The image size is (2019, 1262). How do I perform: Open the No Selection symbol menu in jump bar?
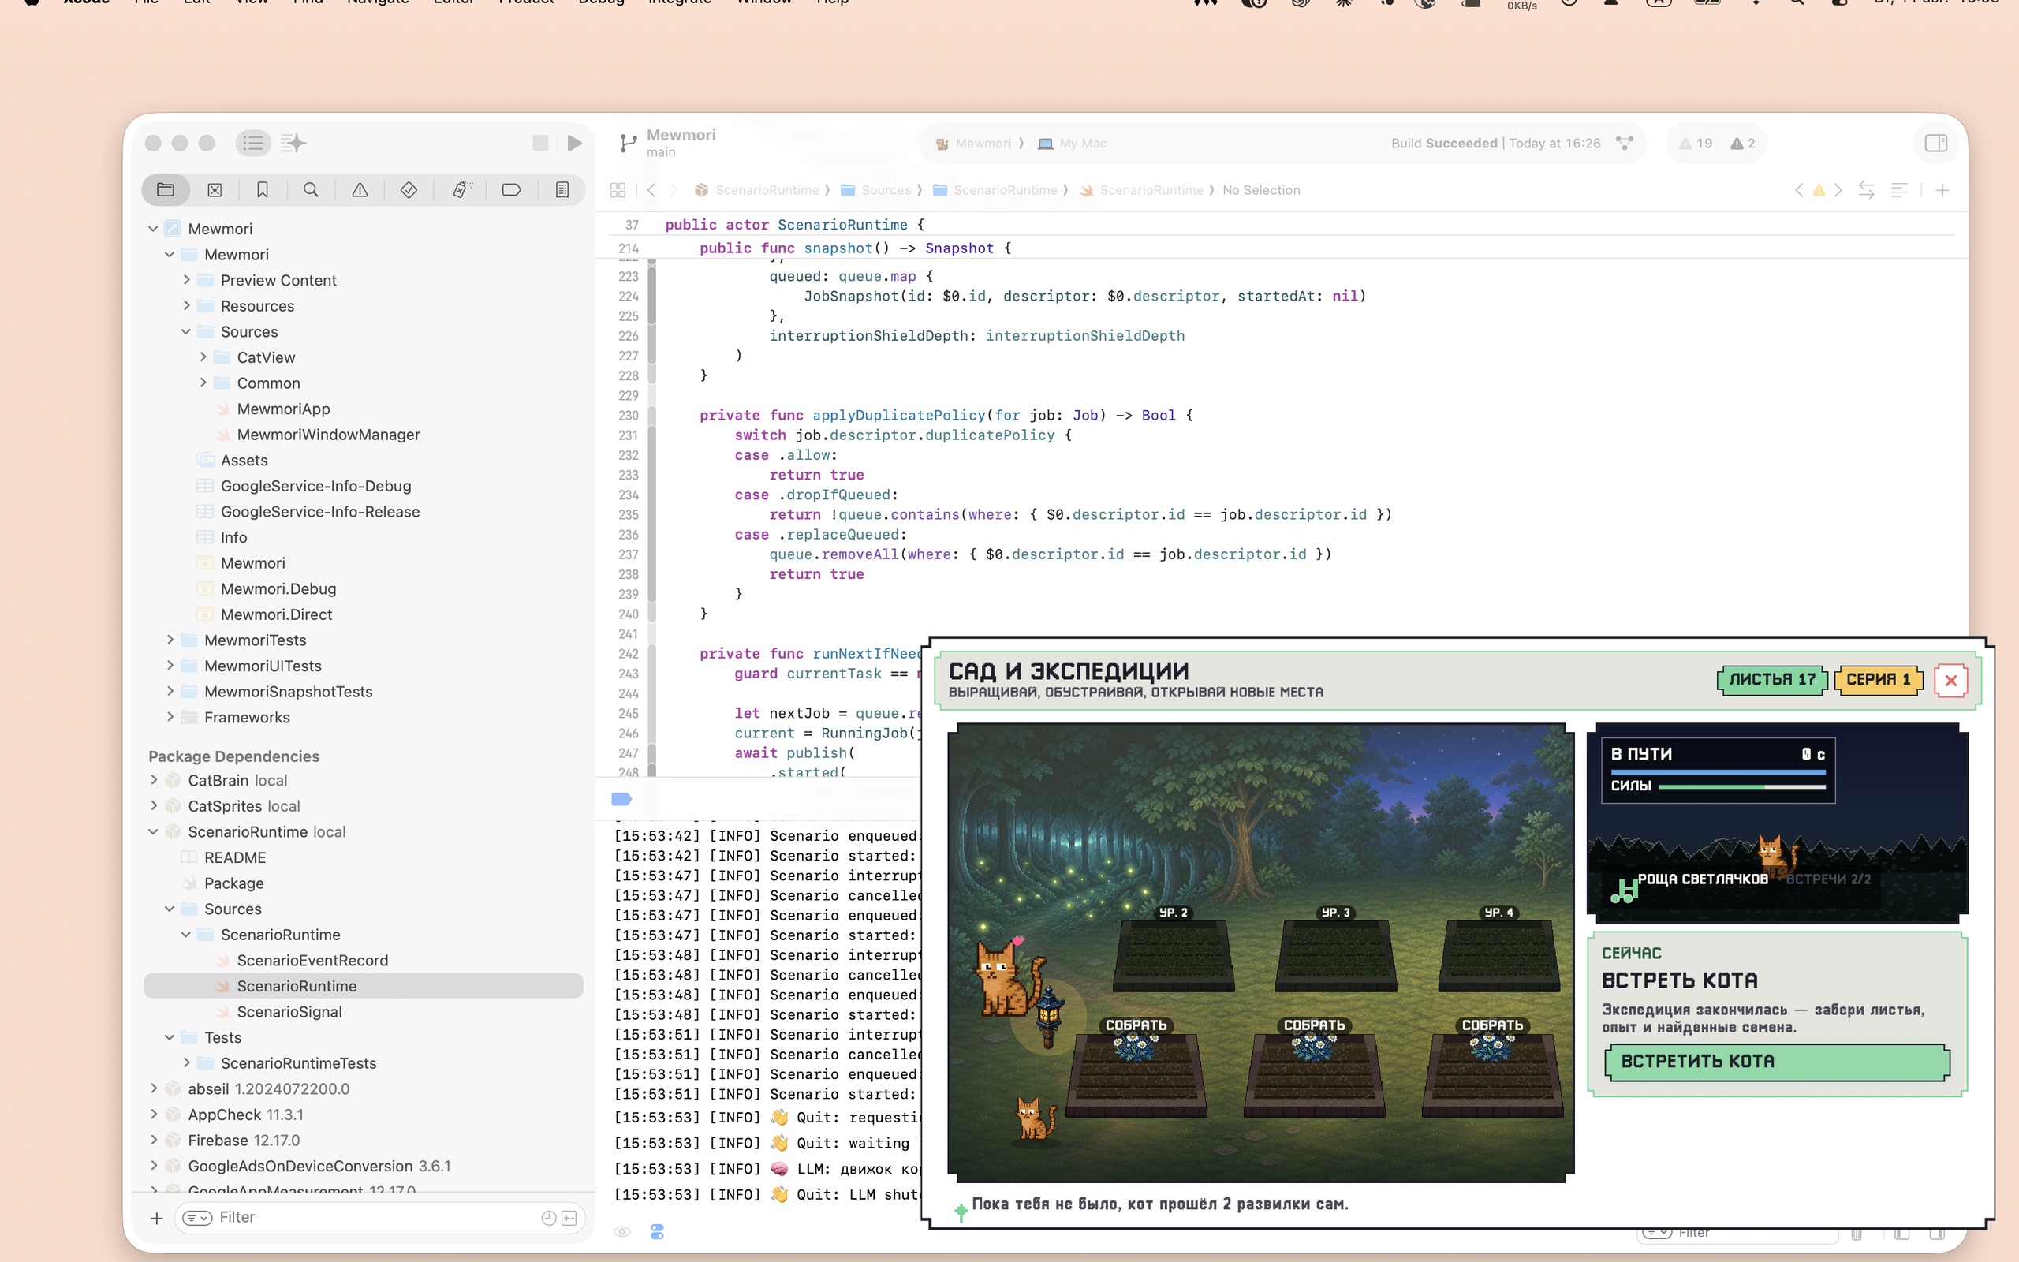click(1260, 190)
